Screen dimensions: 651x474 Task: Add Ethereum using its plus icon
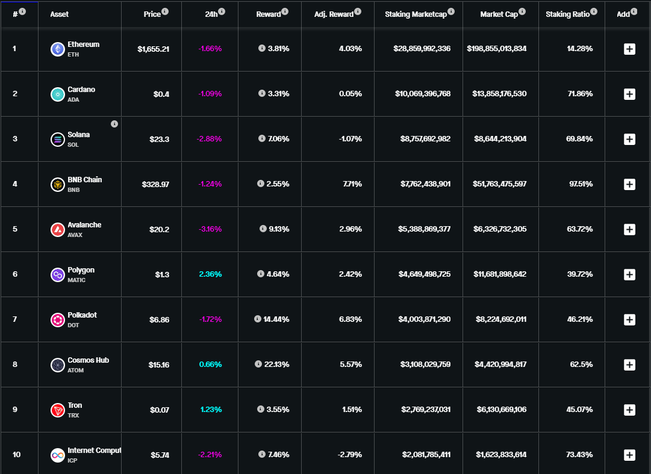tap(629, 49)
